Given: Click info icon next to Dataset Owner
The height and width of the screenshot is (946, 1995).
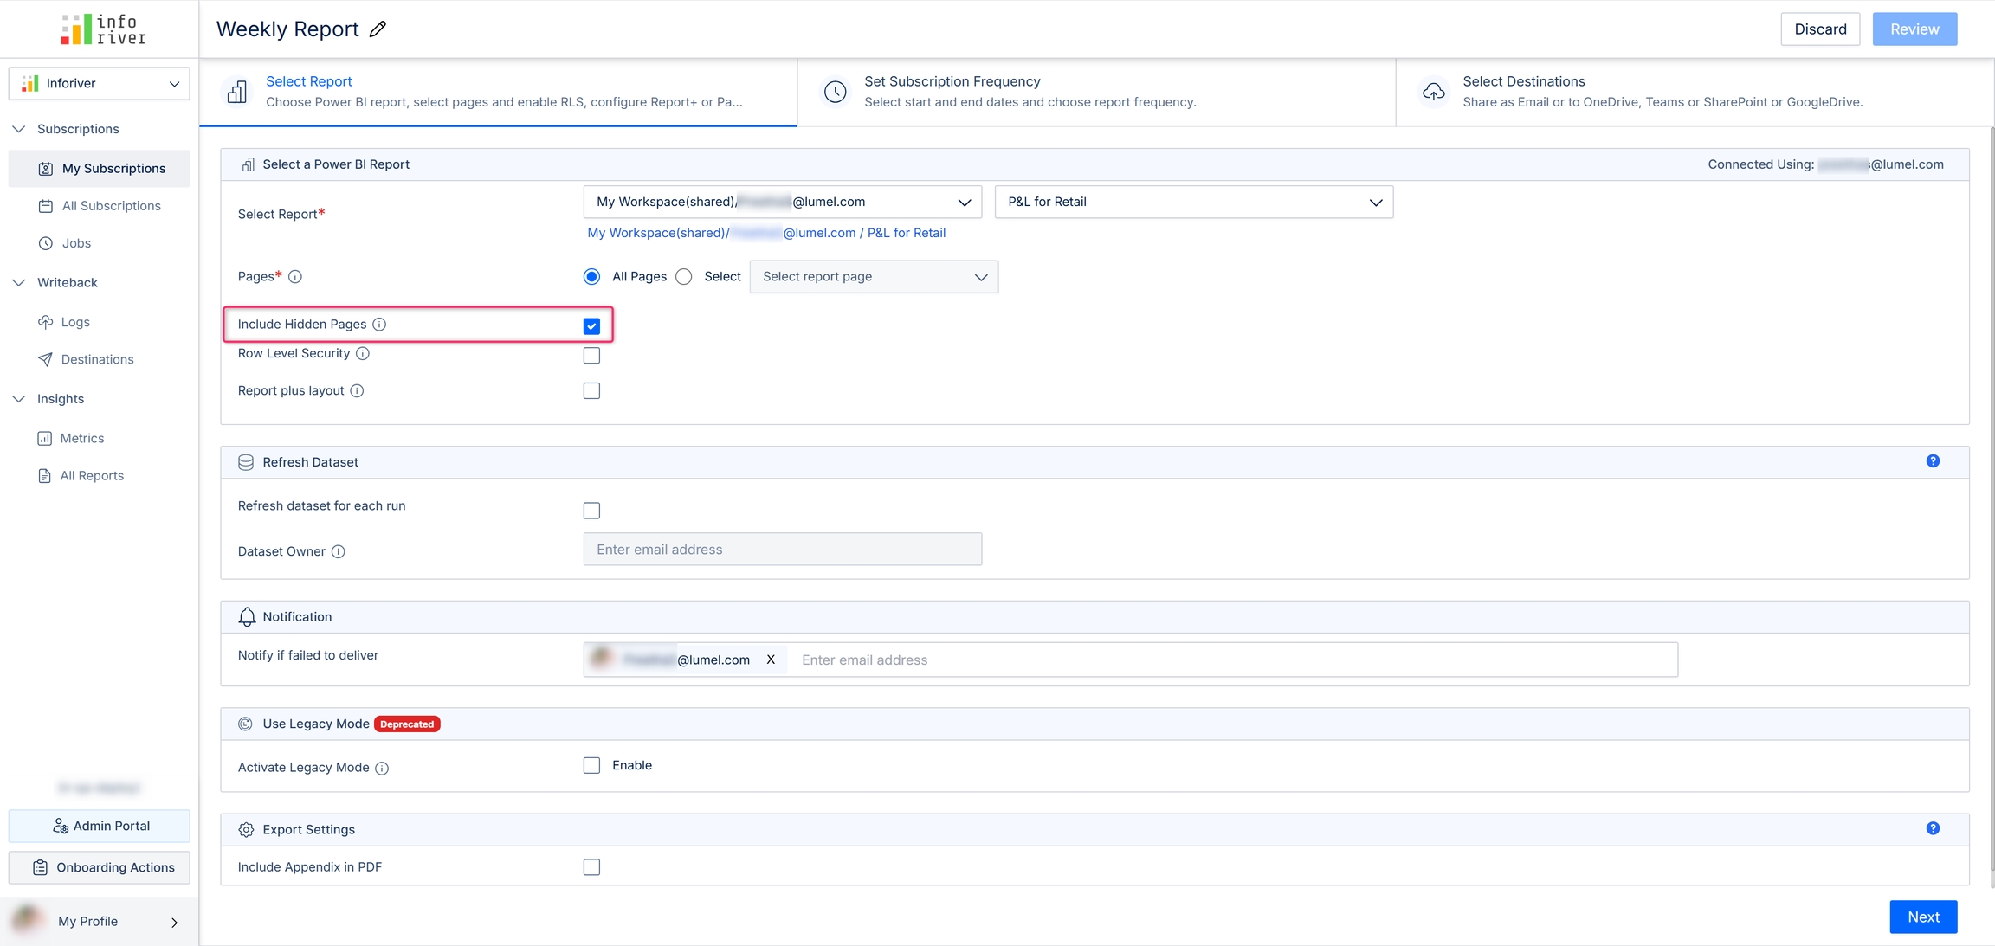Looking at the screenshot, I should [x=339, y=552].
